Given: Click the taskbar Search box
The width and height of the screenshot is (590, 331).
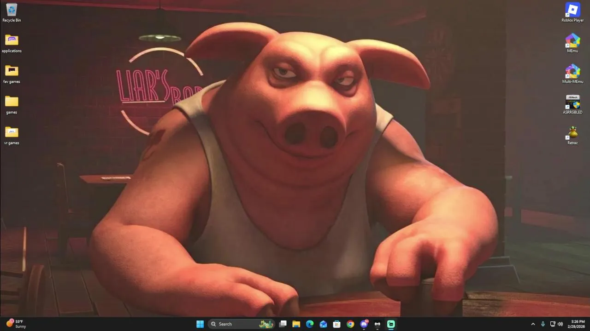Looking at the screenshot, I should pyautogui.click(x=242, y=324).
